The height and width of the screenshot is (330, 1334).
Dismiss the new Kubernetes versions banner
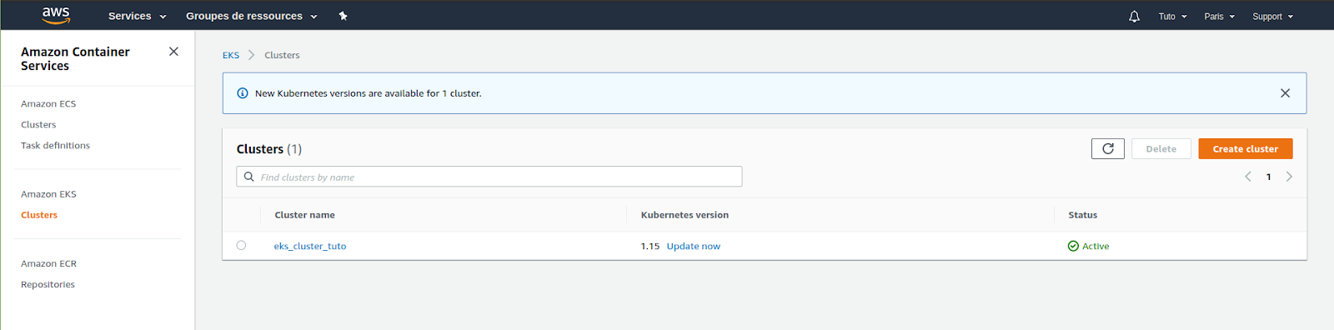point(1285,93)
